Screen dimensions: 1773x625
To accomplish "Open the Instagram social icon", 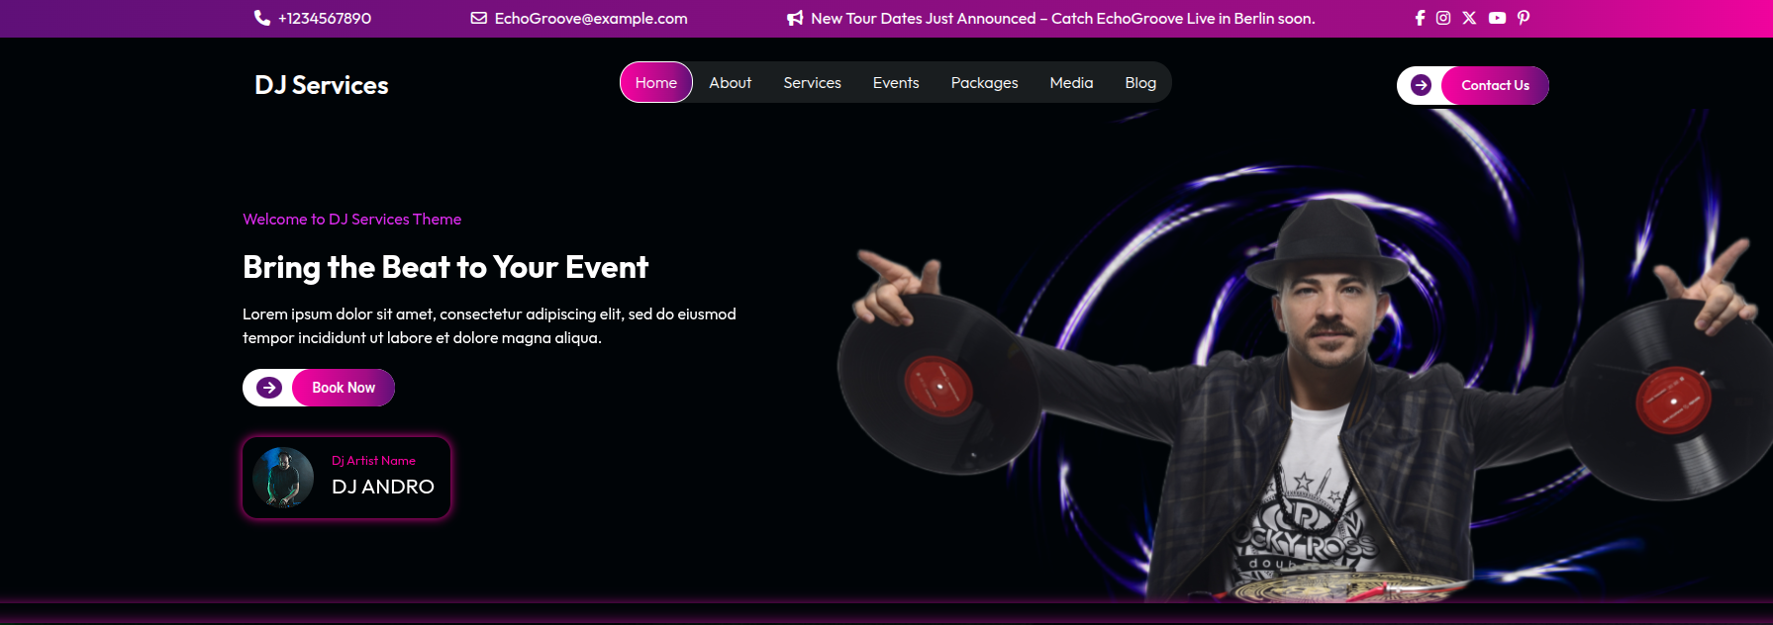I will (1443, 18).
